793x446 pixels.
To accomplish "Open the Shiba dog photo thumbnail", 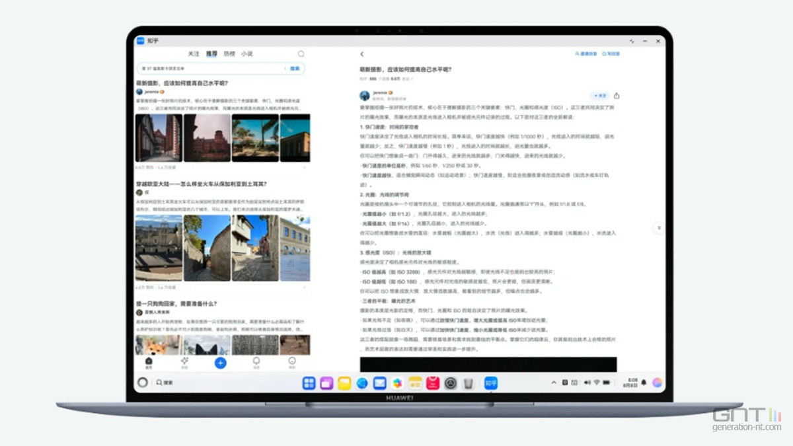I will click(159, 344).
